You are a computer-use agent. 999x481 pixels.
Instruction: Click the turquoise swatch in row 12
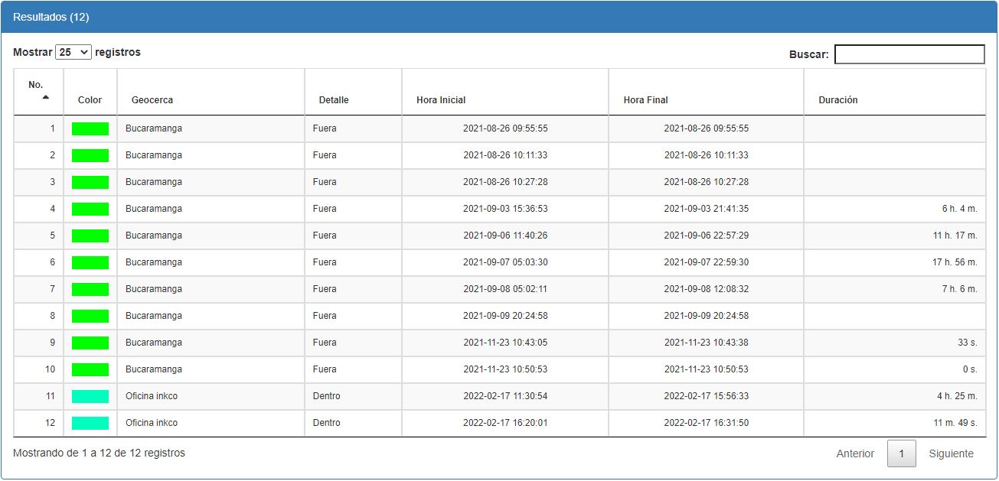(90, 423)
